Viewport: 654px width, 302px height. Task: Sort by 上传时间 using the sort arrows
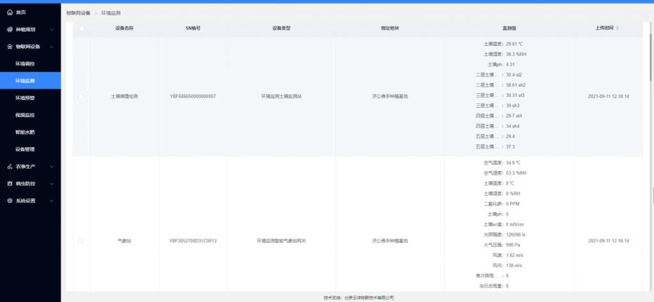[618, 28]
